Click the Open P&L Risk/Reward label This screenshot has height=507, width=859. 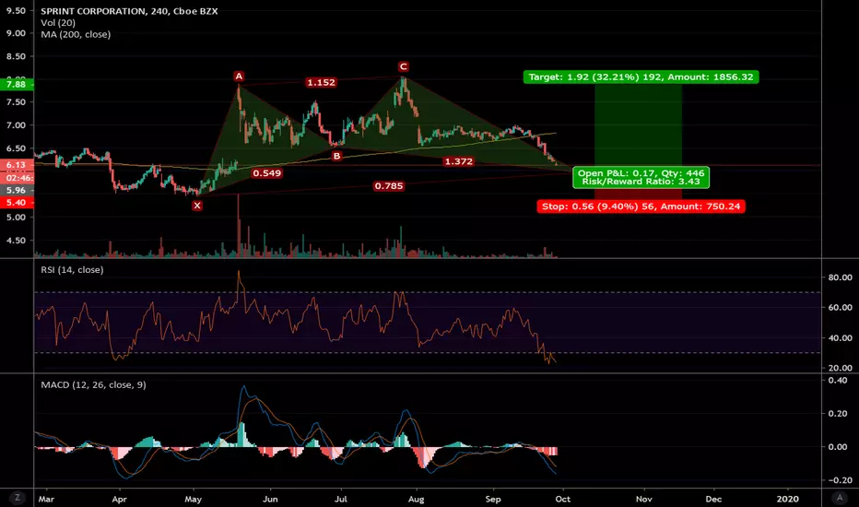(x=641, y=178)
